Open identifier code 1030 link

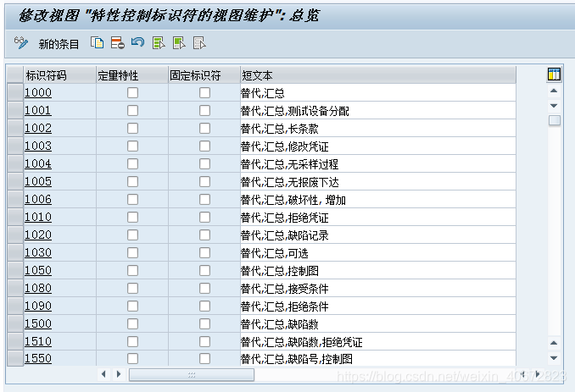pos(38,252)
